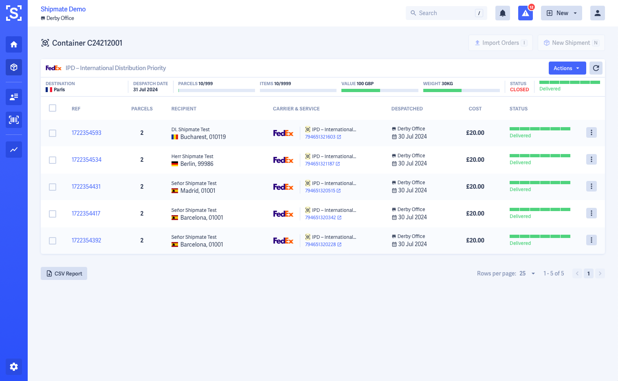Tick checkbox for shipment 1722354431
This screenshot has height=381, width=618.
pyautogui.click(x=53, y=187)
